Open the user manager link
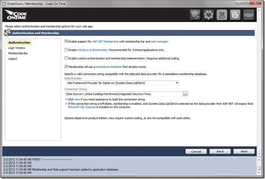 tap(159, 42)
